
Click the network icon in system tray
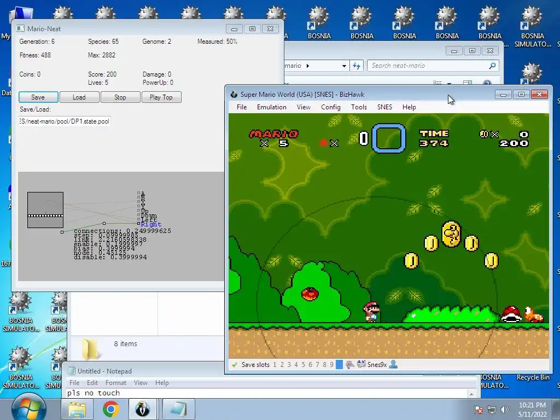point(492,410)
